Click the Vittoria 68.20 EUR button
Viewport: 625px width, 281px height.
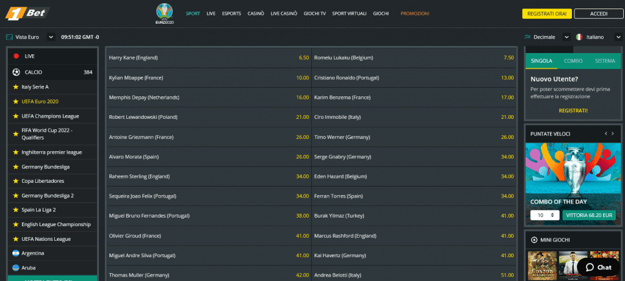589,215
